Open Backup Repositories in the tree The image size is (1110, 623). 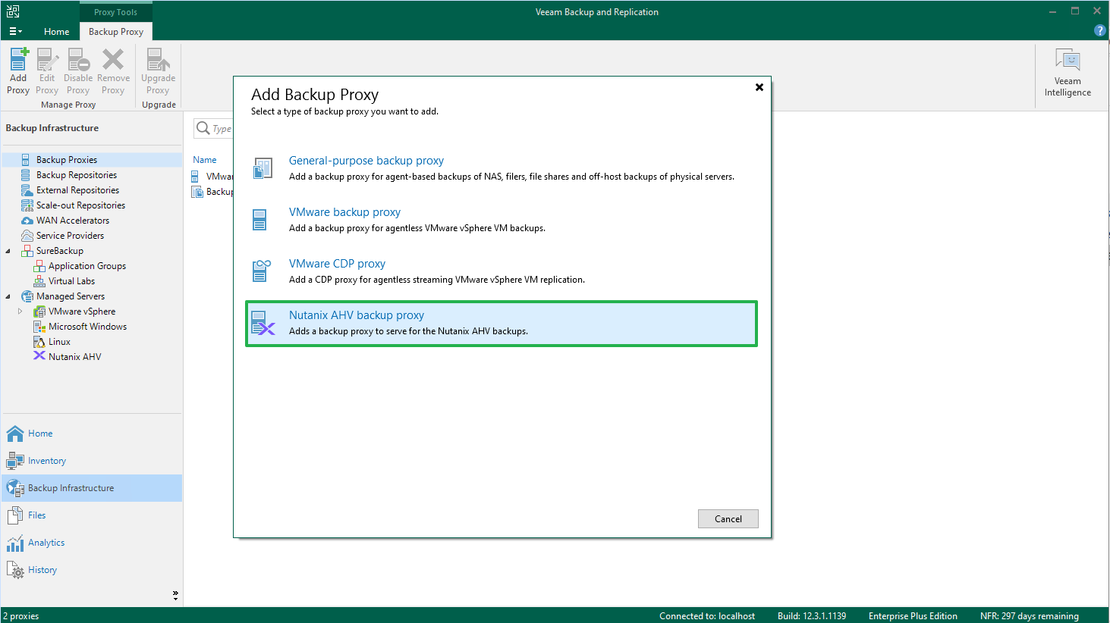pos(77,175)
